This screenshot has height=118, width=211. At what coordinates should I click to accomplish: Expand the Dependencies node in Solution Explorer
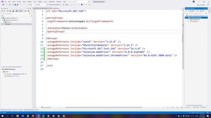coord(188,20)
